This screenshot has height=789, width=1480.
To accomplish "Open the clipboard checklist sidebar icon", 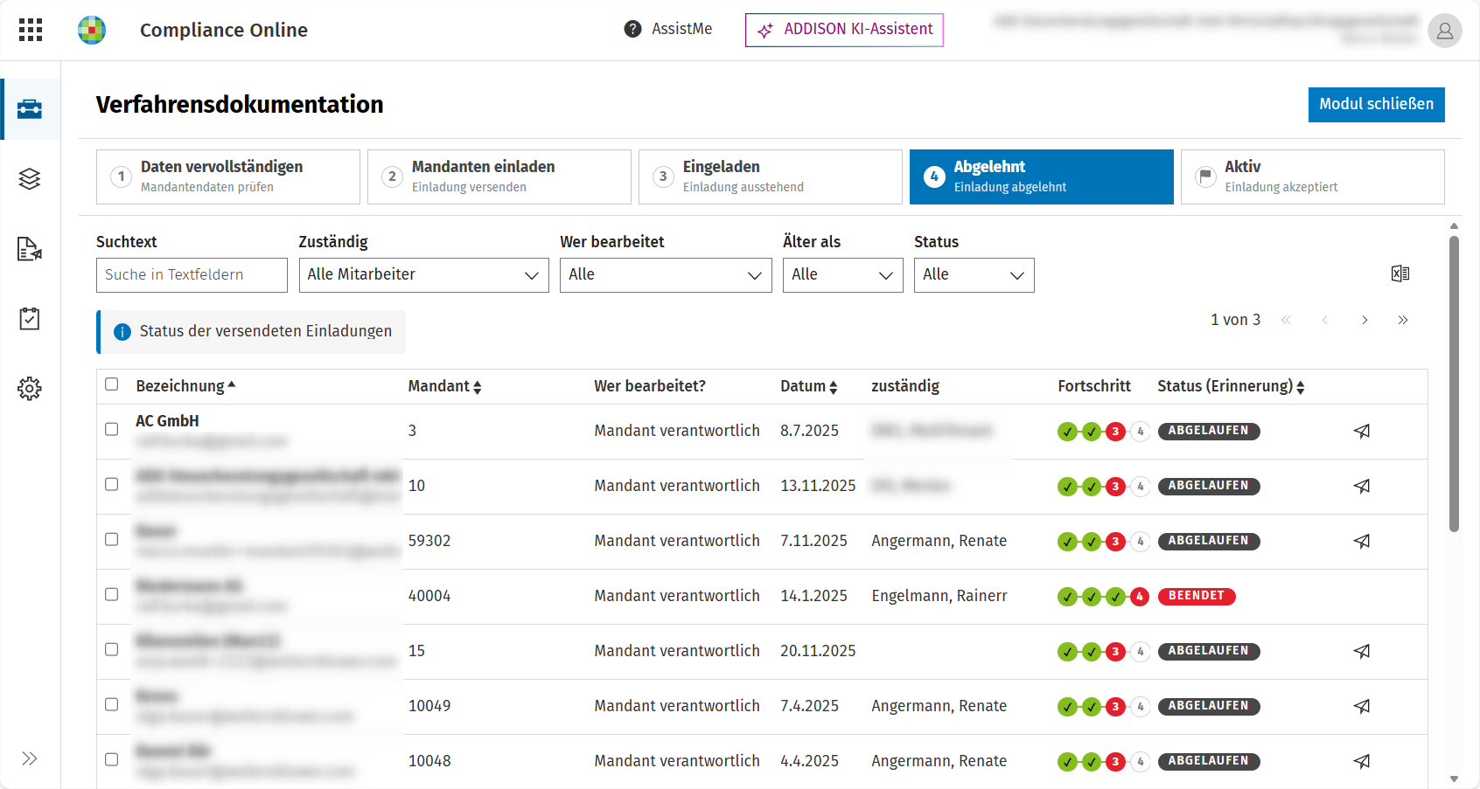I will coord(30,319).
